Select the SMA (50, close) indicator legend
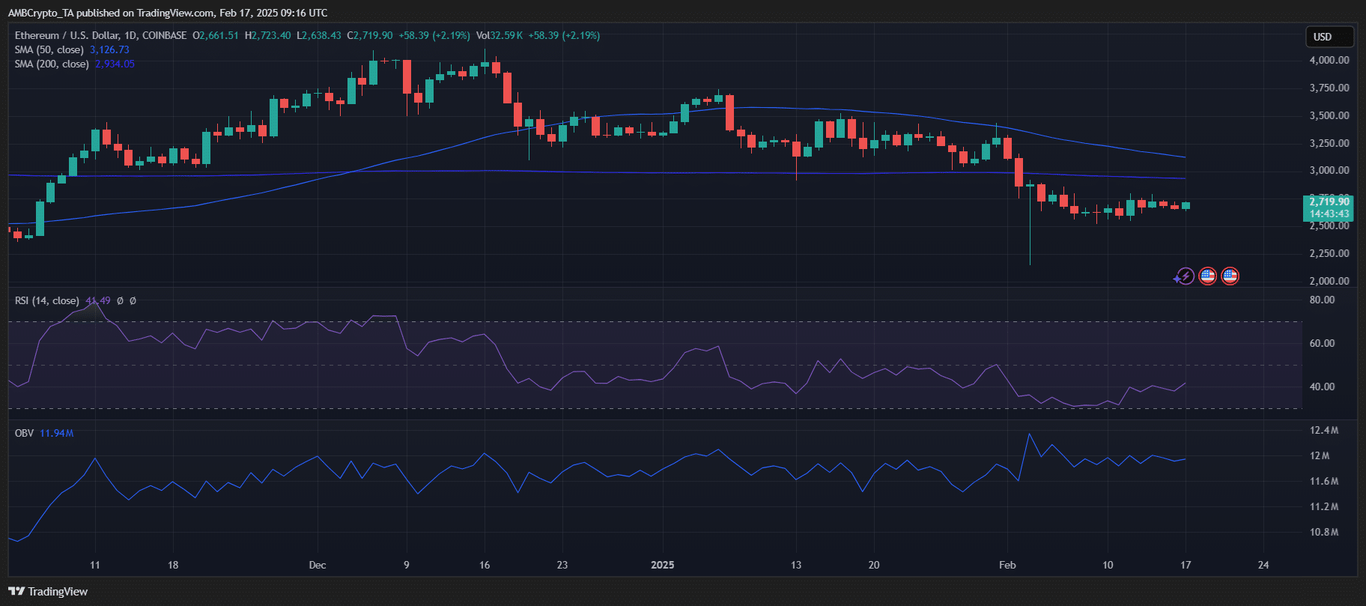1366x606 pixels. 49,49
